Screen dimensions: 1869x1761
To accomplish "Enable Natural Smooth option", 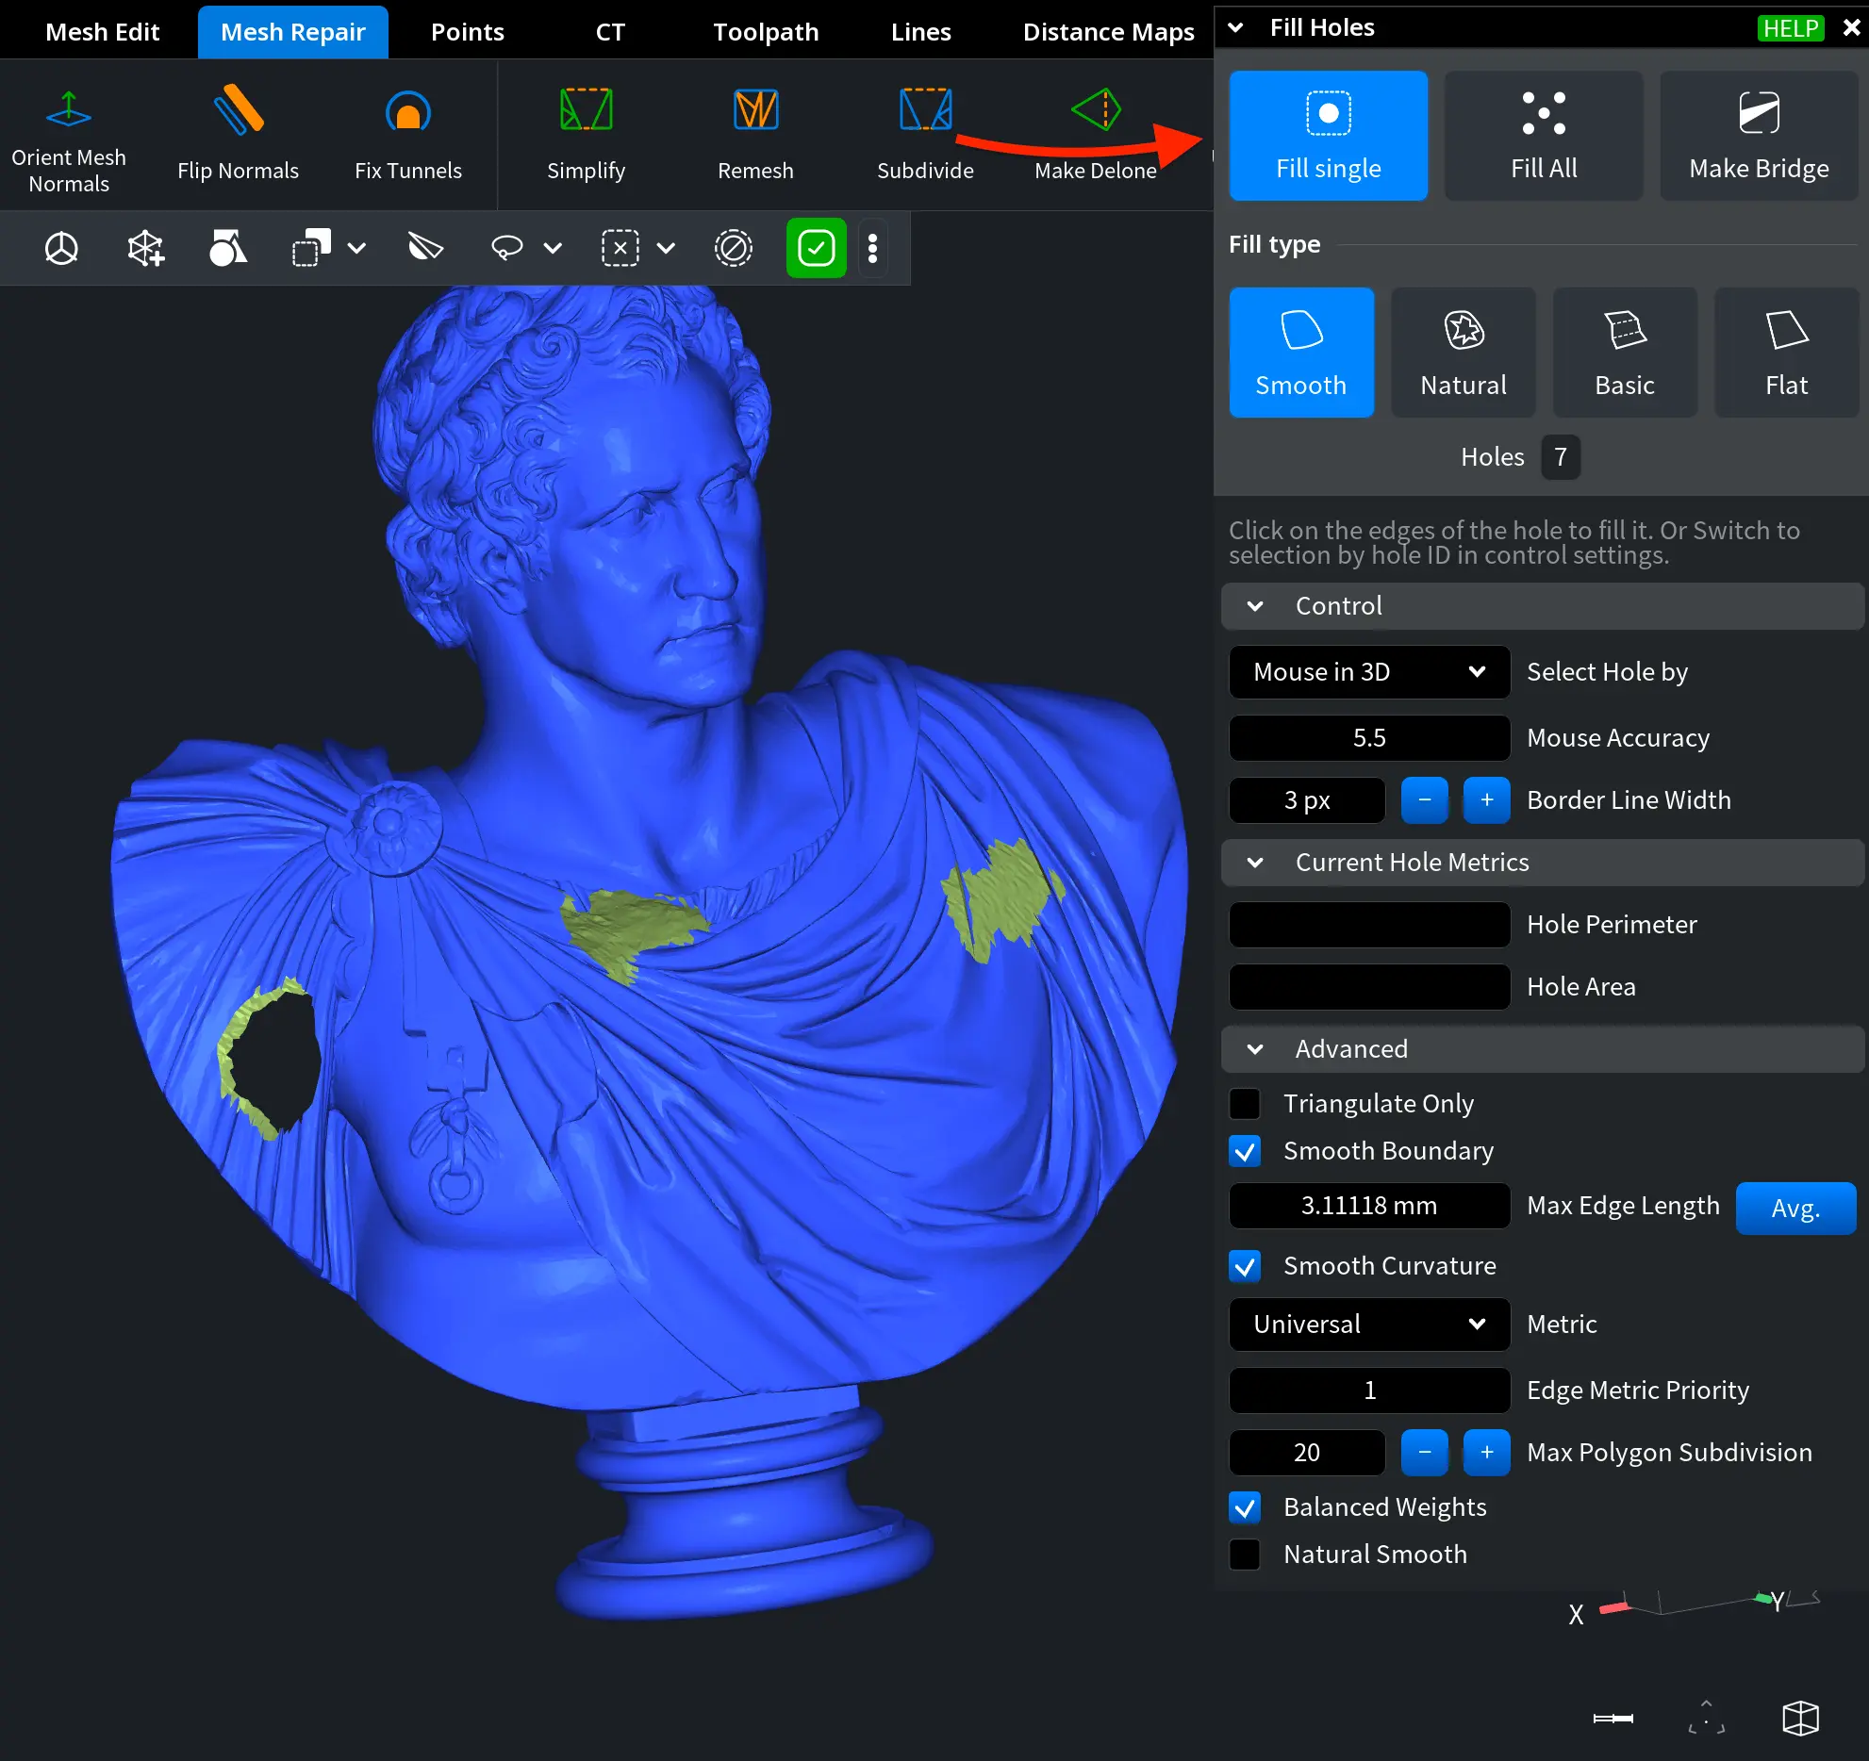I will tap(1245, 1555).
